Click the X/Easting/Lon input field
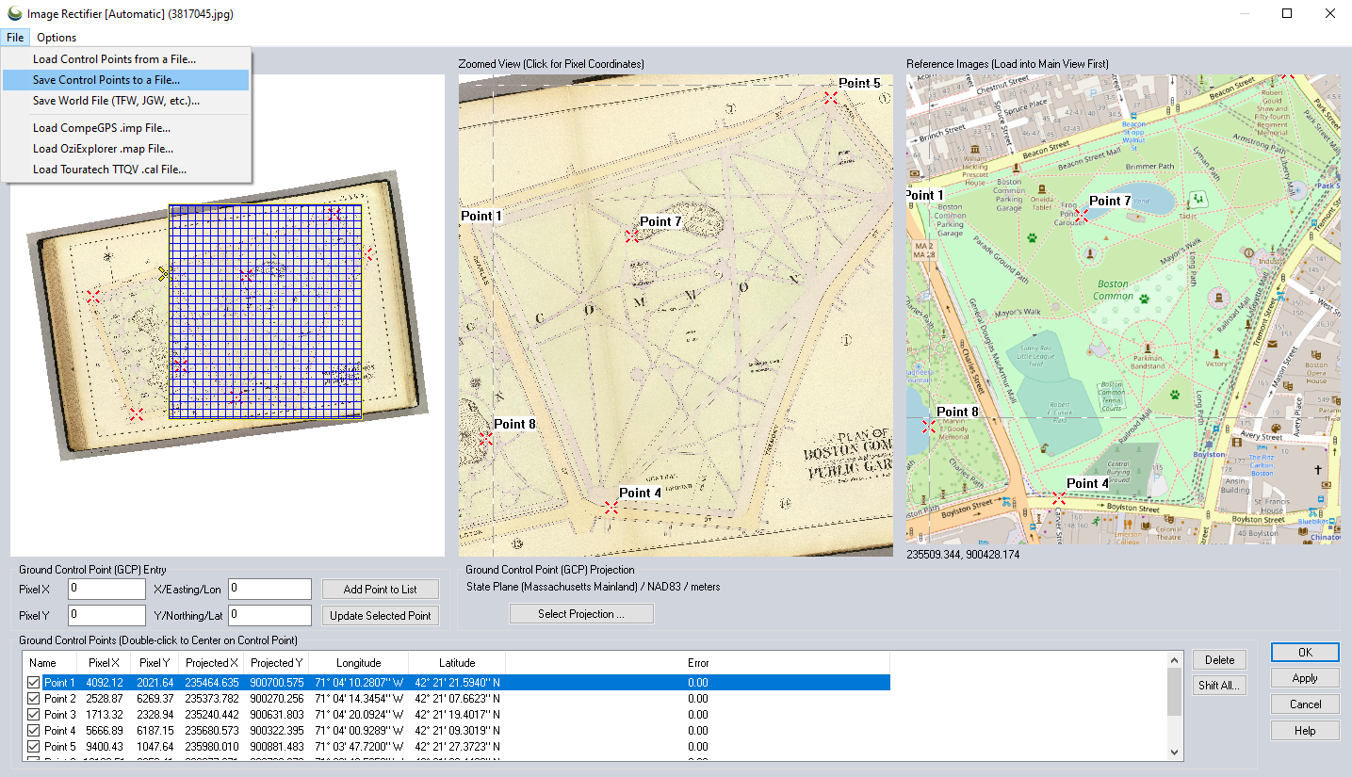 (x=269, y=590)
